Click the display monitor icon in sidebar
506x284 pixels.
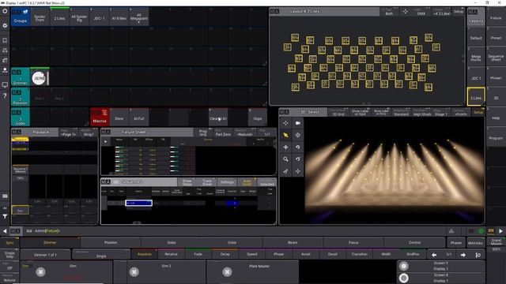coord(5,85)
